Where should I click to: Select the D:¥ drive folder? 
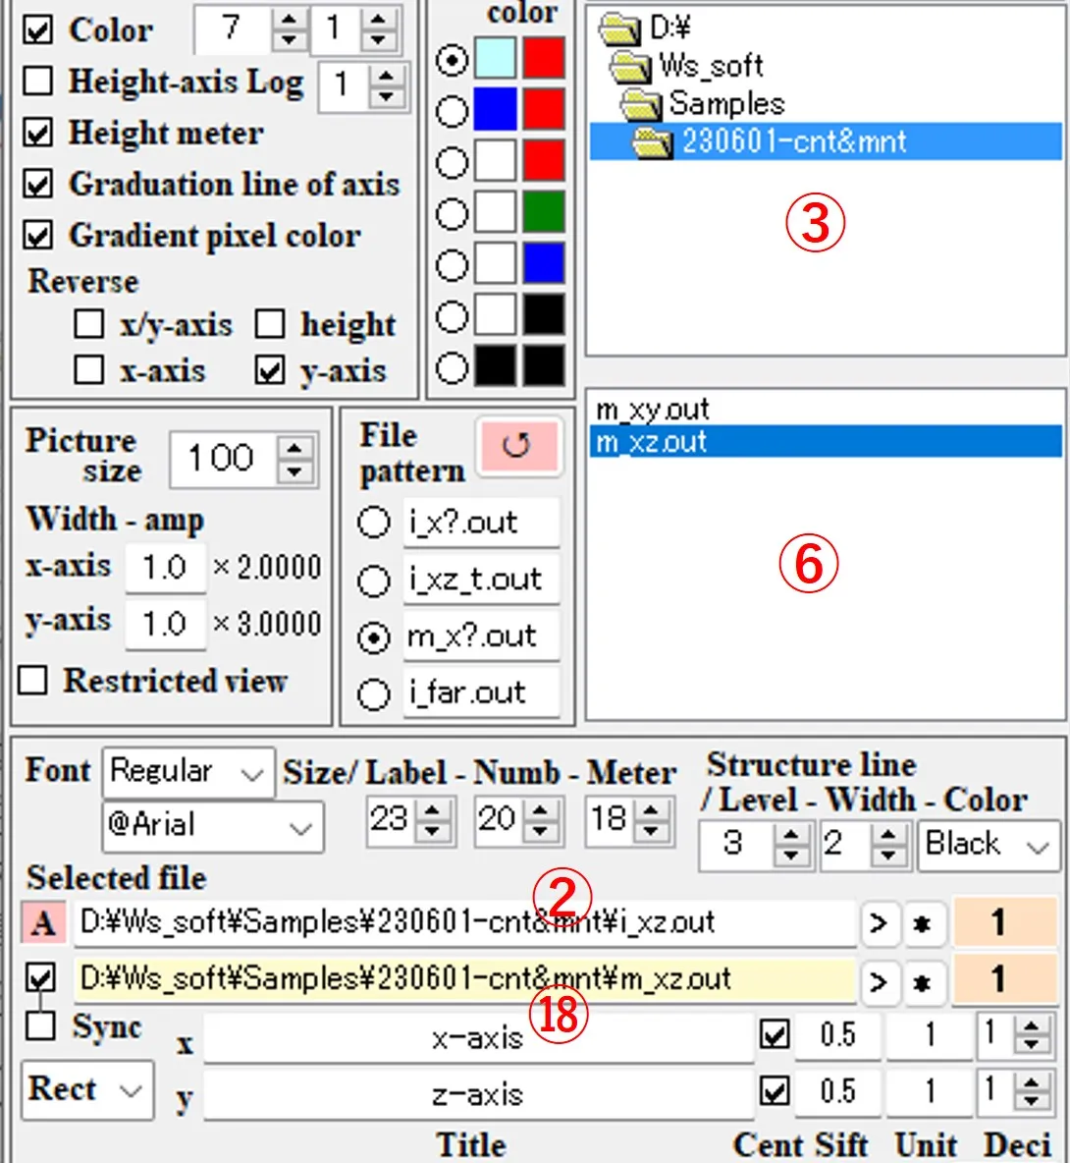(644, 28)
